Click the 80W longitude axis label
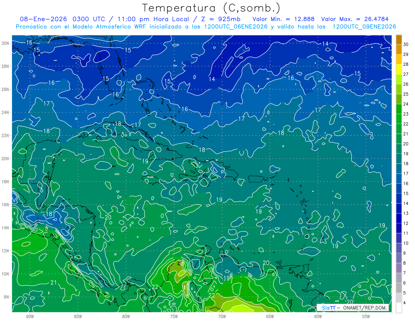 pyautogui.click(x=126, y=316)
